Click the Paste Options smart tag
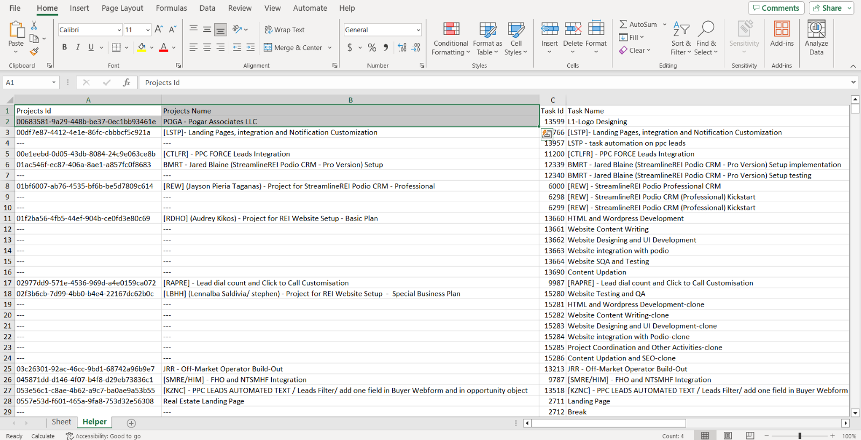The width and height of the screenshot is (861, 440). coord(546,134)
